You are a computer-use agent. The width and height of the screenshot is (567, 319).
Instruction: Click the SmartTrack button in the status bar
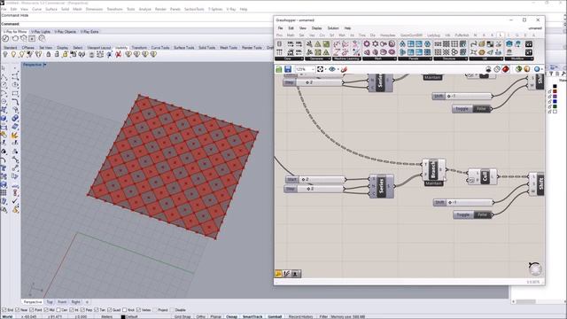pos(252,316)
